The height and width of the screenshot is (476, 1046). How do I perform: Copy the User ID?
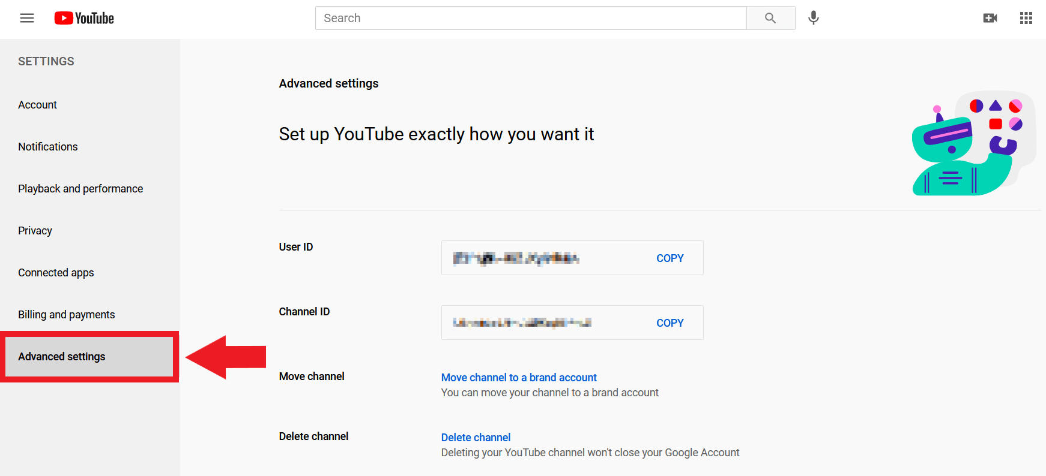coord(670,258)
